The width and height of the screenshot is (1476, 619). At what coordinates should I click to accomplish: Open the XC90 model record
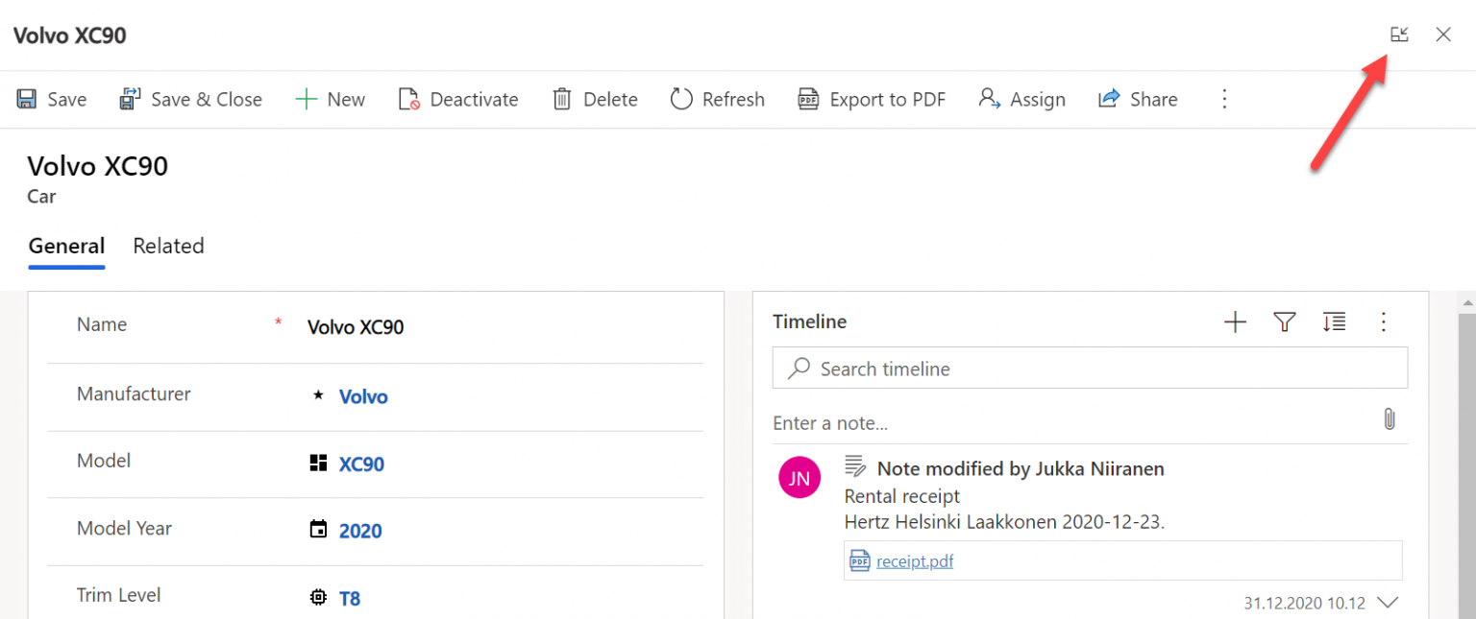361,464
